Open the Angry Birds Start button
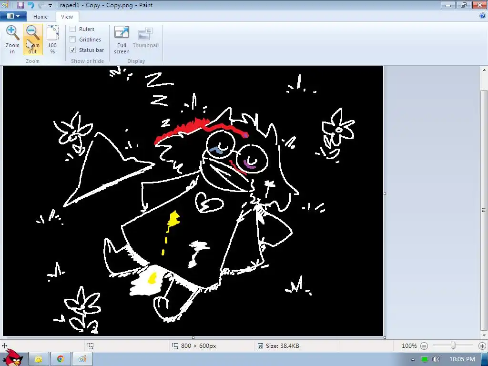 point(13,358)
